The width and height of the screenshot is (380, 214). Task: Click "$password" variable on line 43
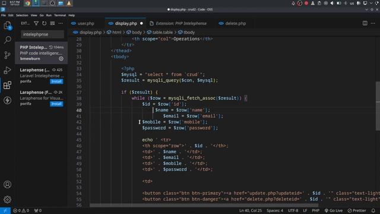[x=154, y=128]
